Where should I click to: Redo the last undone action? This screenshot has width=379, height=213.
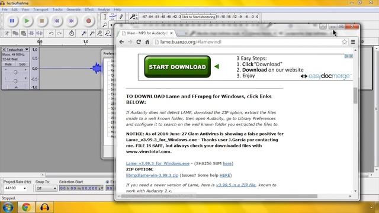tap(59, 33)
